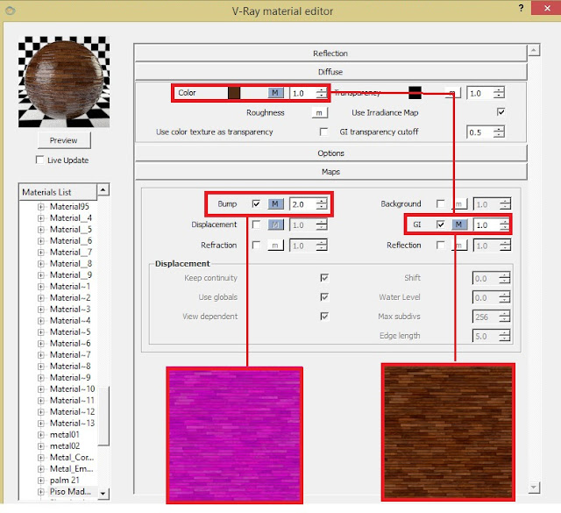Image resolution: width=561 pixels, height=513 pixels.
Task: Expand the palm 21 tree node
Action: pyautogui.click(x=41, y=481)
